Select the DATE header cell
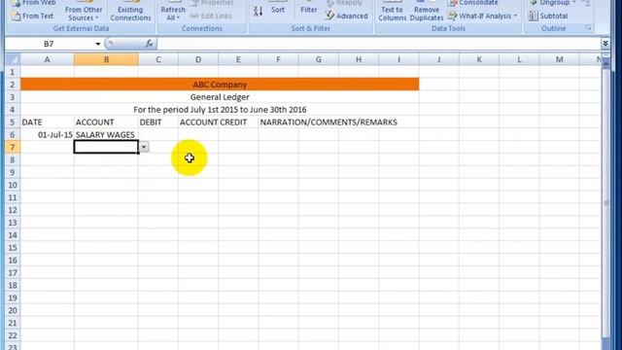 [x=47, y=122]
